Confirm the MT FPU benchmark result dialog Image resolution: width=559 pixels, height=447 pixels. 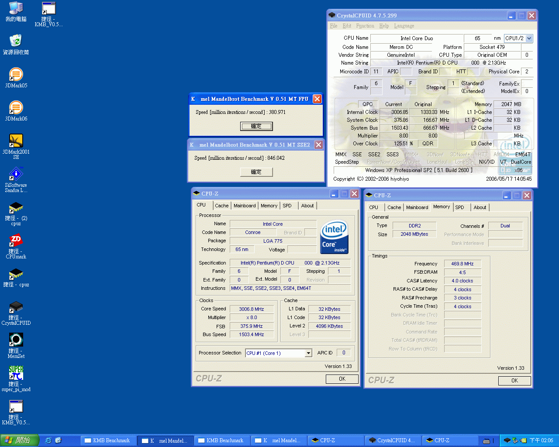(256, 126)
